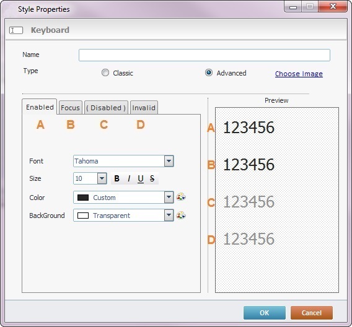Confirm with the OK button

[265, 313]
